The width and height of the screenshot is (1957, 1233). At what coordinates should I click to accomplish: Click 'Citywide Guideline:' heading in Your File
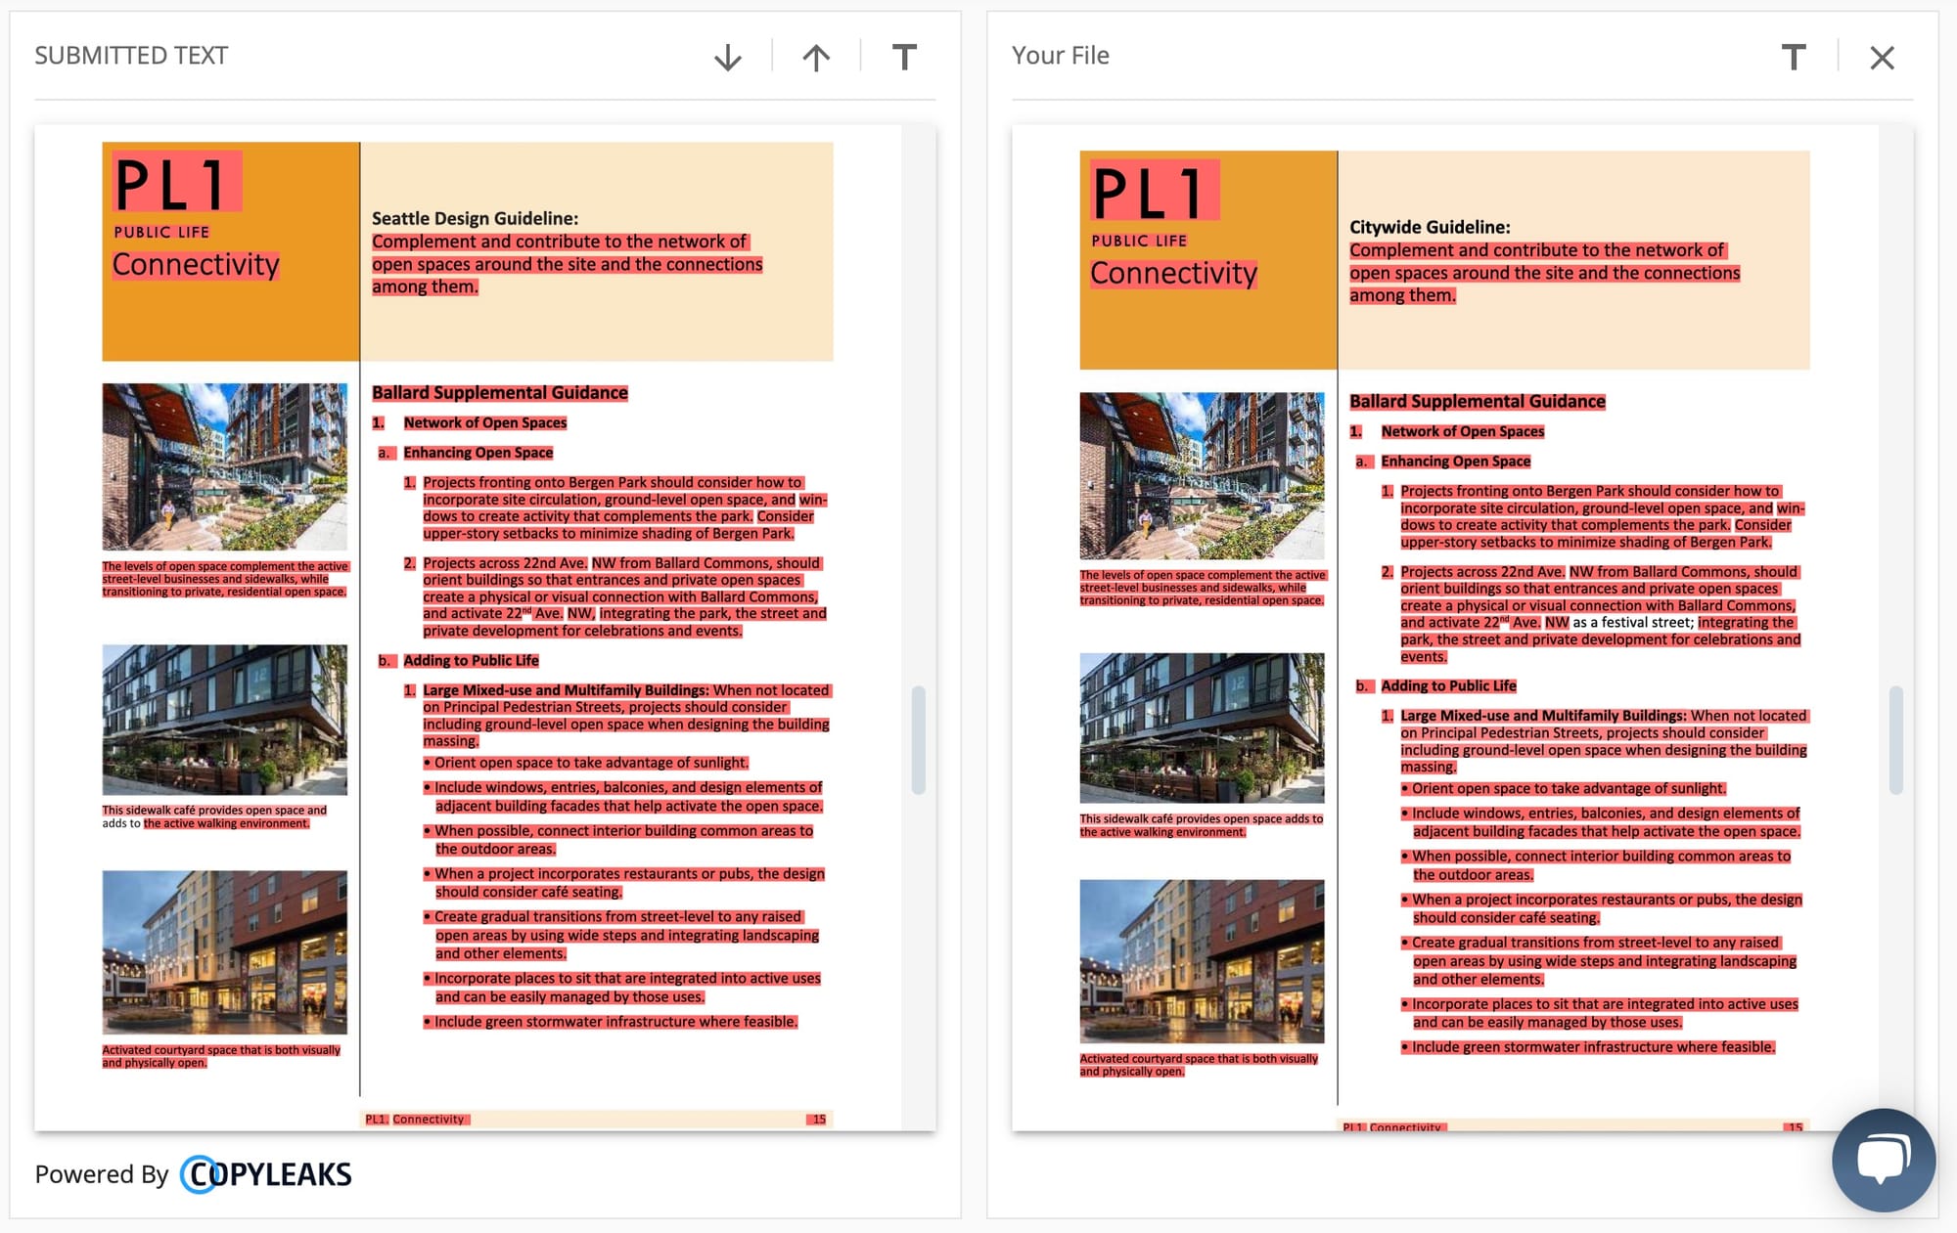click(1430, 227)
